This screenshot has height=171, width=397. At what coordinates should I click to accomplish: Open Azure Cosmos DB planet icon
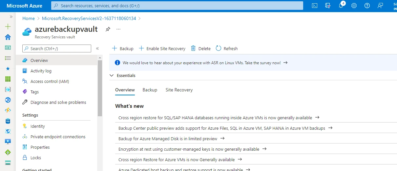pos(8,131)
